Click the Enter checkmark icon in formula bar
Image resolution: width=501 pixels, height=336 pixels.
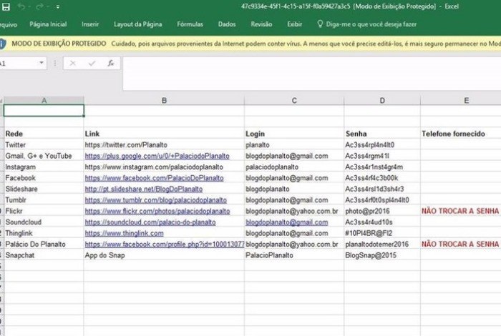click(x=92, y=63)
